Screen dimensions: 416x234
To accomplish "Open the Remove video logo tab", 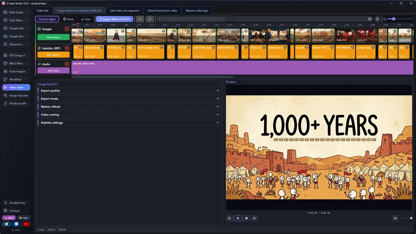I will tap(197, 11).
